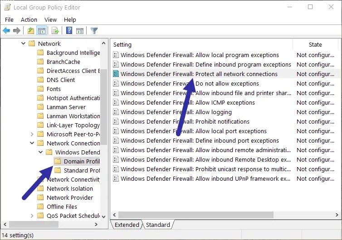
Task: Select Network Isolation tree item
Action: click(x=70, y=188)
